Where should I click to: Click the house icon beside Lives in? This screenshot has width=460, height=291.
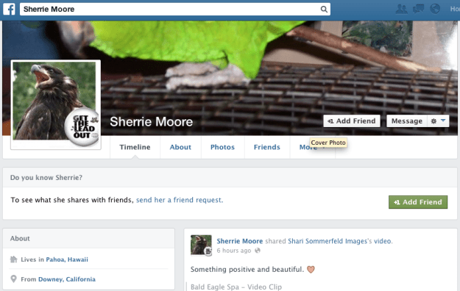tap(13, 259)
